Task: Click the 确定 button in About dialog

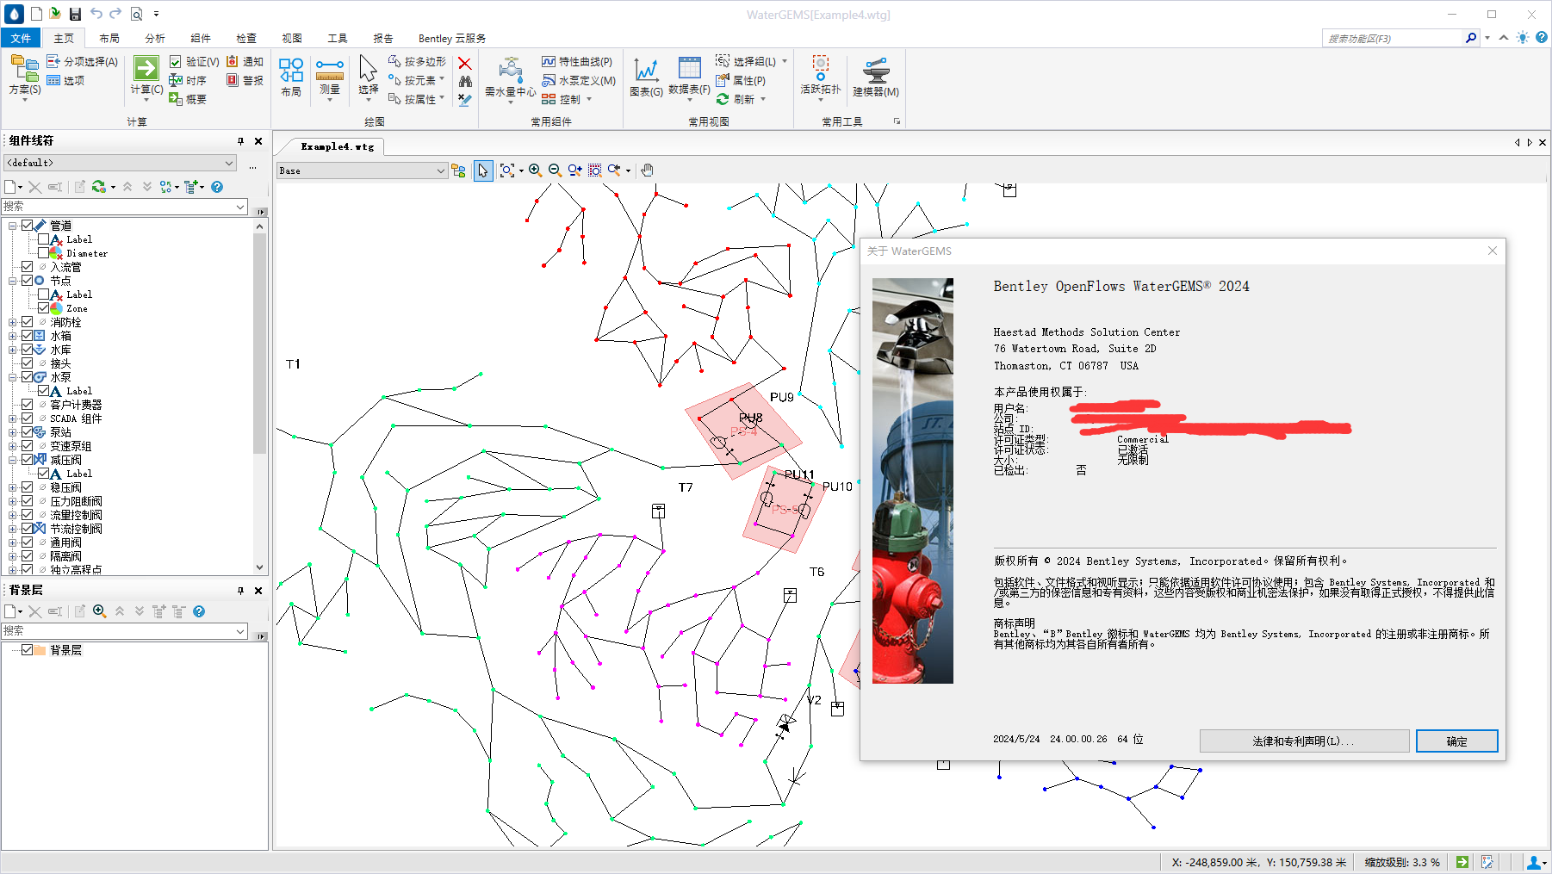Action: pyautogui.click(x=1457, y=741)
